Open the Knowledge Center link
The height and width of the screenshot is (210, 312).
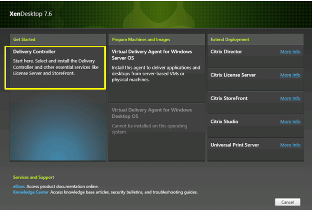(30, 192)
